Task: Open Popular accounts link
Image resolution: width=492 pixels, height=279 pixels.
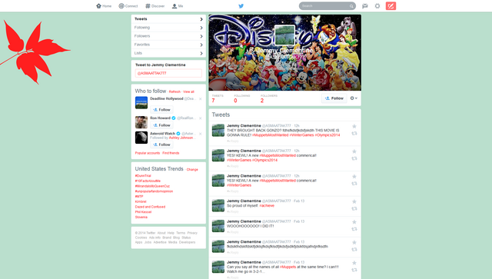Action: (148, 153)
